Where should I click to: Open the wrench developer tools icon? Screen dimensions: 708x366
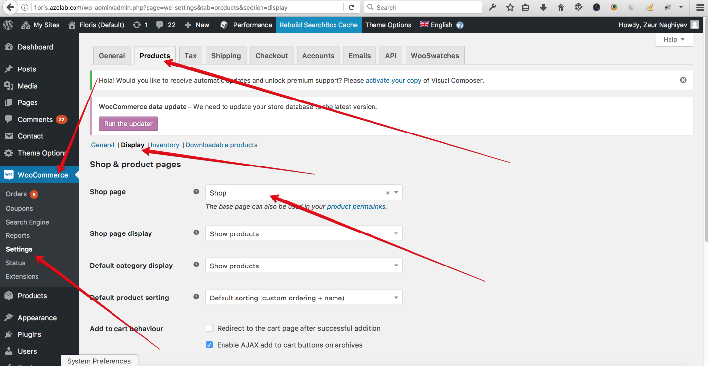pos(492,7)
